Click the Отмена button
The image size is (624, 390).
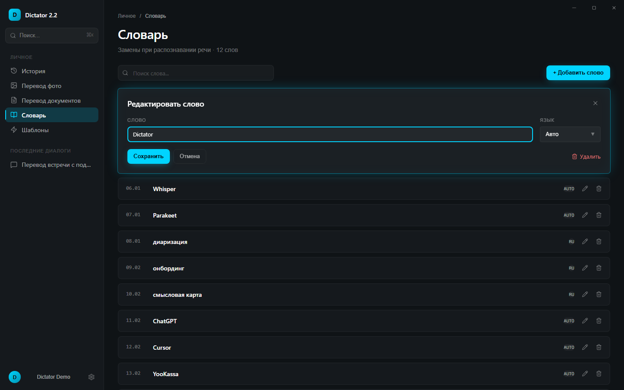[x=190, y=156]
